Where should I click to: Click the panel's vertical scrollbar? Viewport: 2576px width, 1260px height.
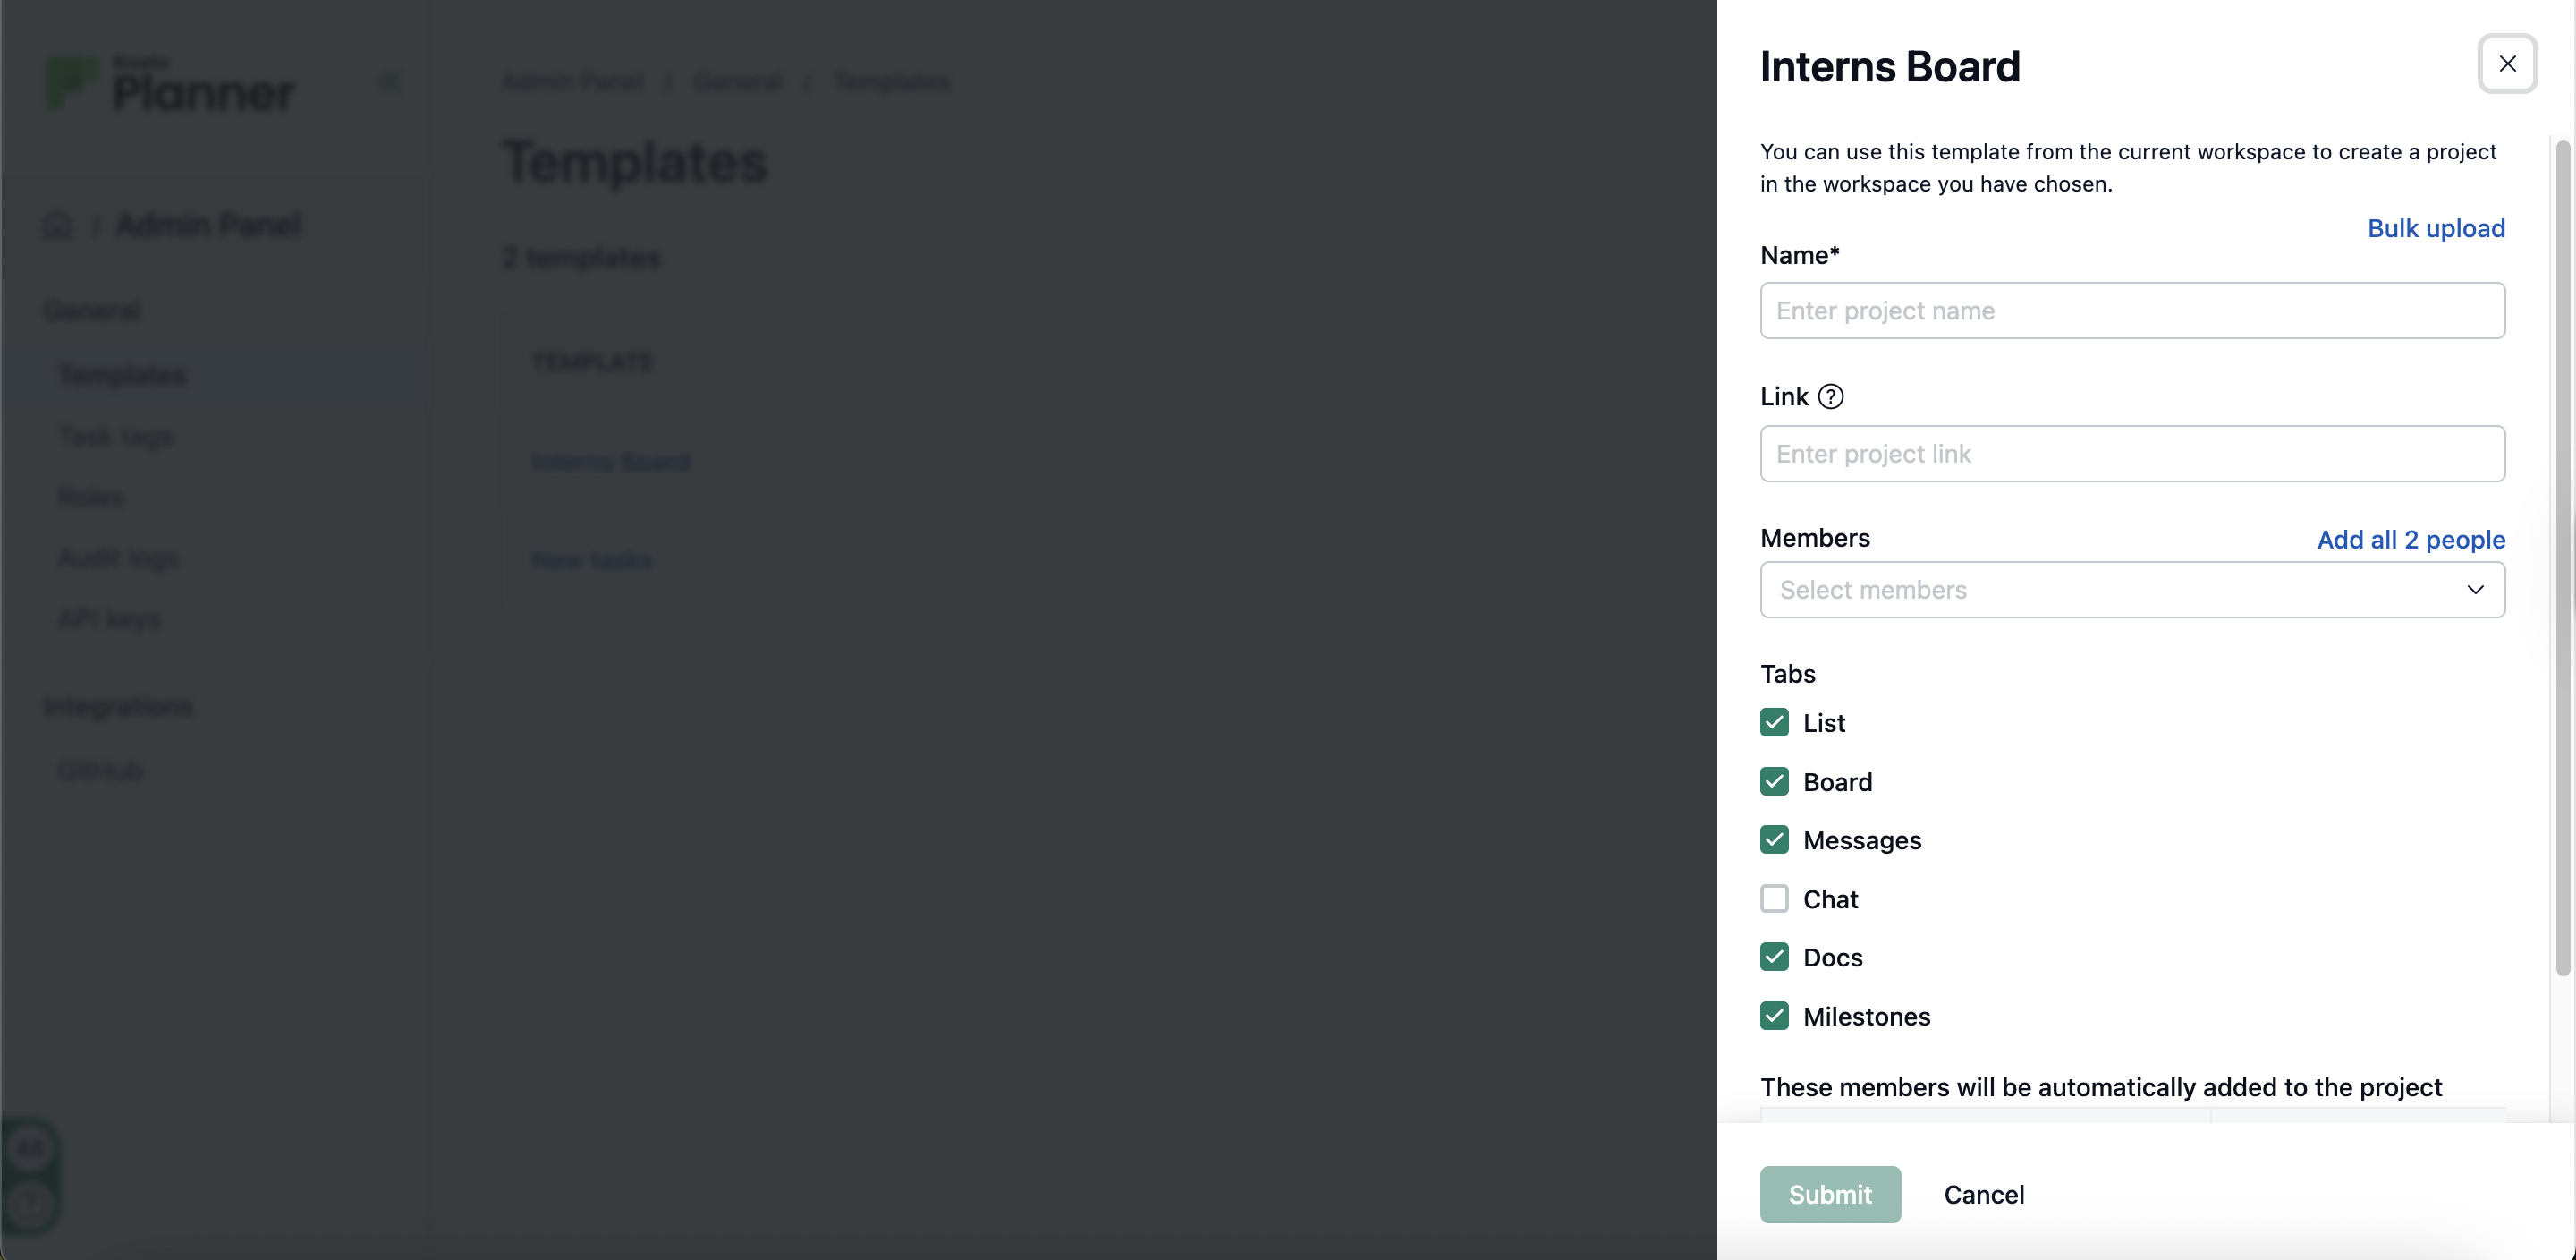pyautogui.click(x=2562, y=558)
